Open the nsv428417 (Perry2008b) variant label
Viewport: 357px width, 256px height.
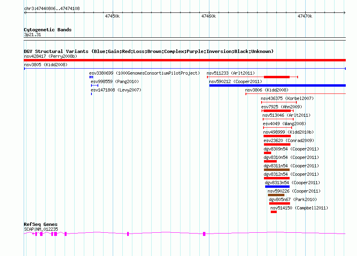[x=51, y=56]
